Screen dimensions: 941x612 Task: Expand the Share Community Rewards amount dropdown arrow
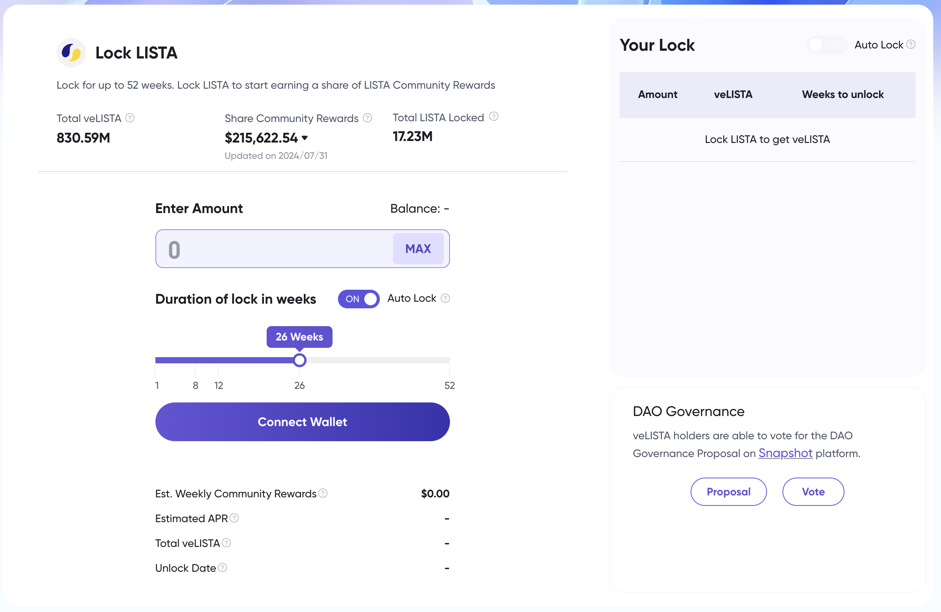pyautogui.click(x=305, y=138)
